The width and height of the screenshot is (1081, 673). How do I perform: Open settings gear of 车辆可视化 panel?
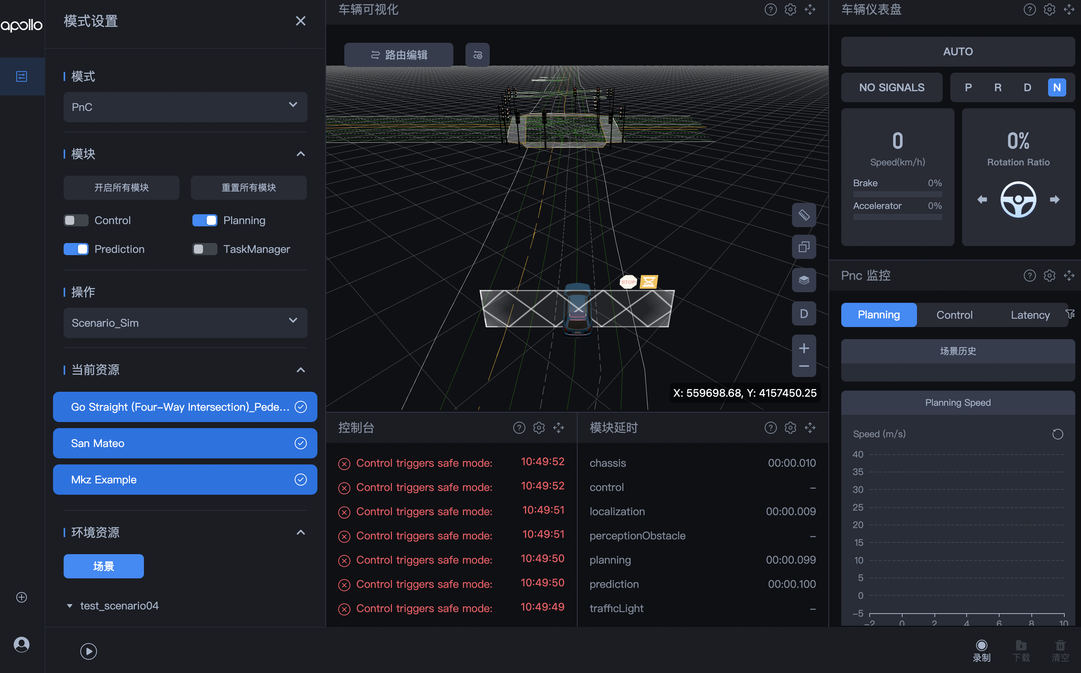click(x=790, y=9)
